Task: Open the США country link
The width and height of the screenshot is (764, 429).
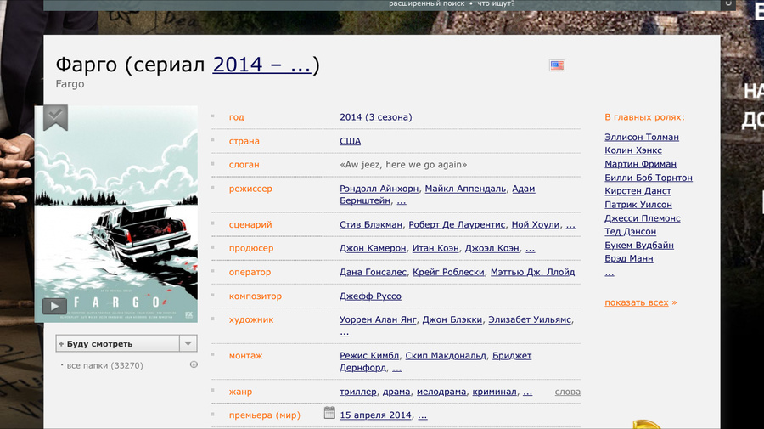Action: pyautogui.click(x=351, y=141)
